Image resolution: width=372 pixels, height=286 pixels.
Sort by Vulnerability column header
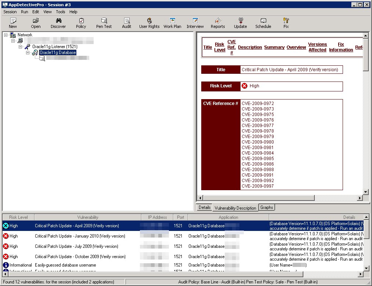tap(88, 217)
